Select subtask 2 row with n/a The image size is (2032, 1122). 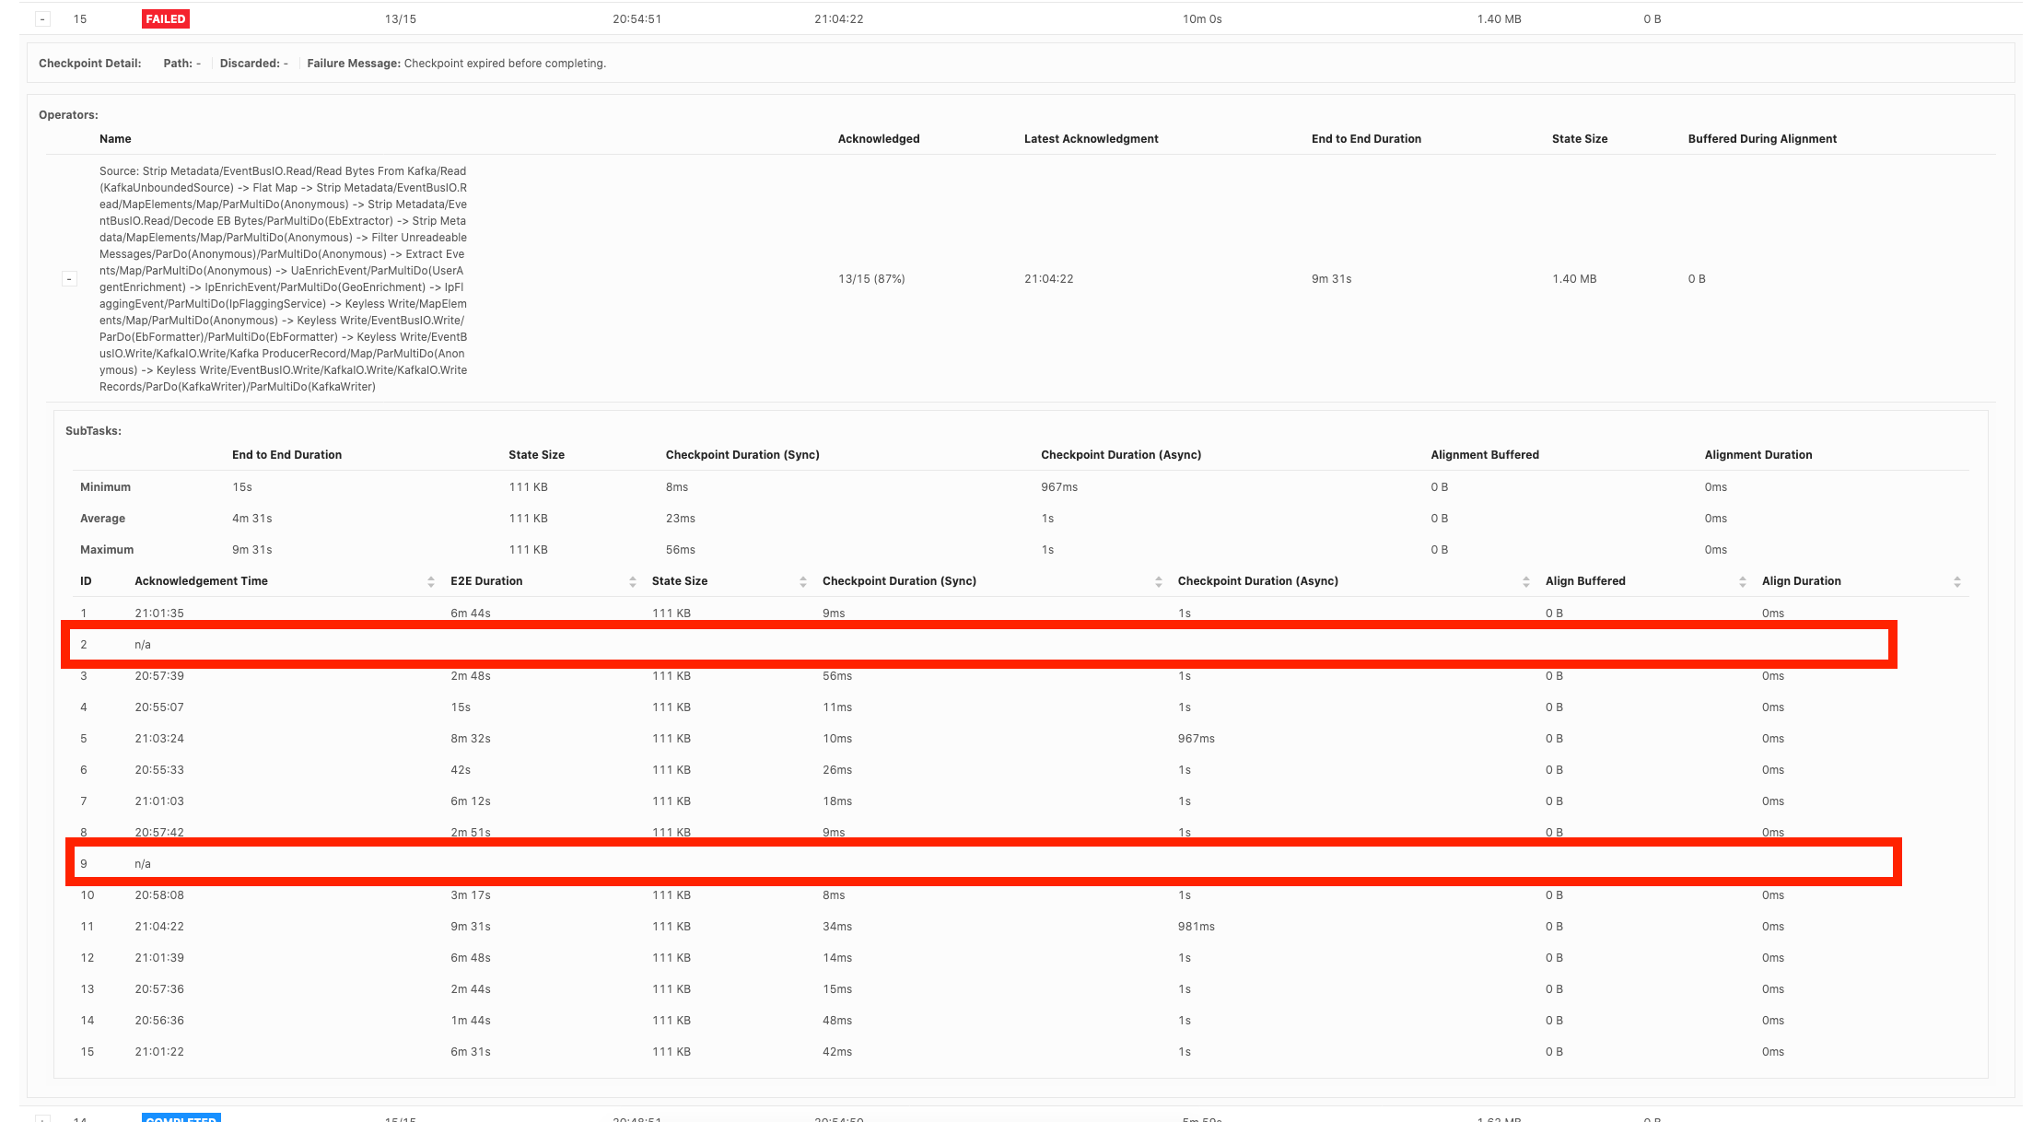143,645
